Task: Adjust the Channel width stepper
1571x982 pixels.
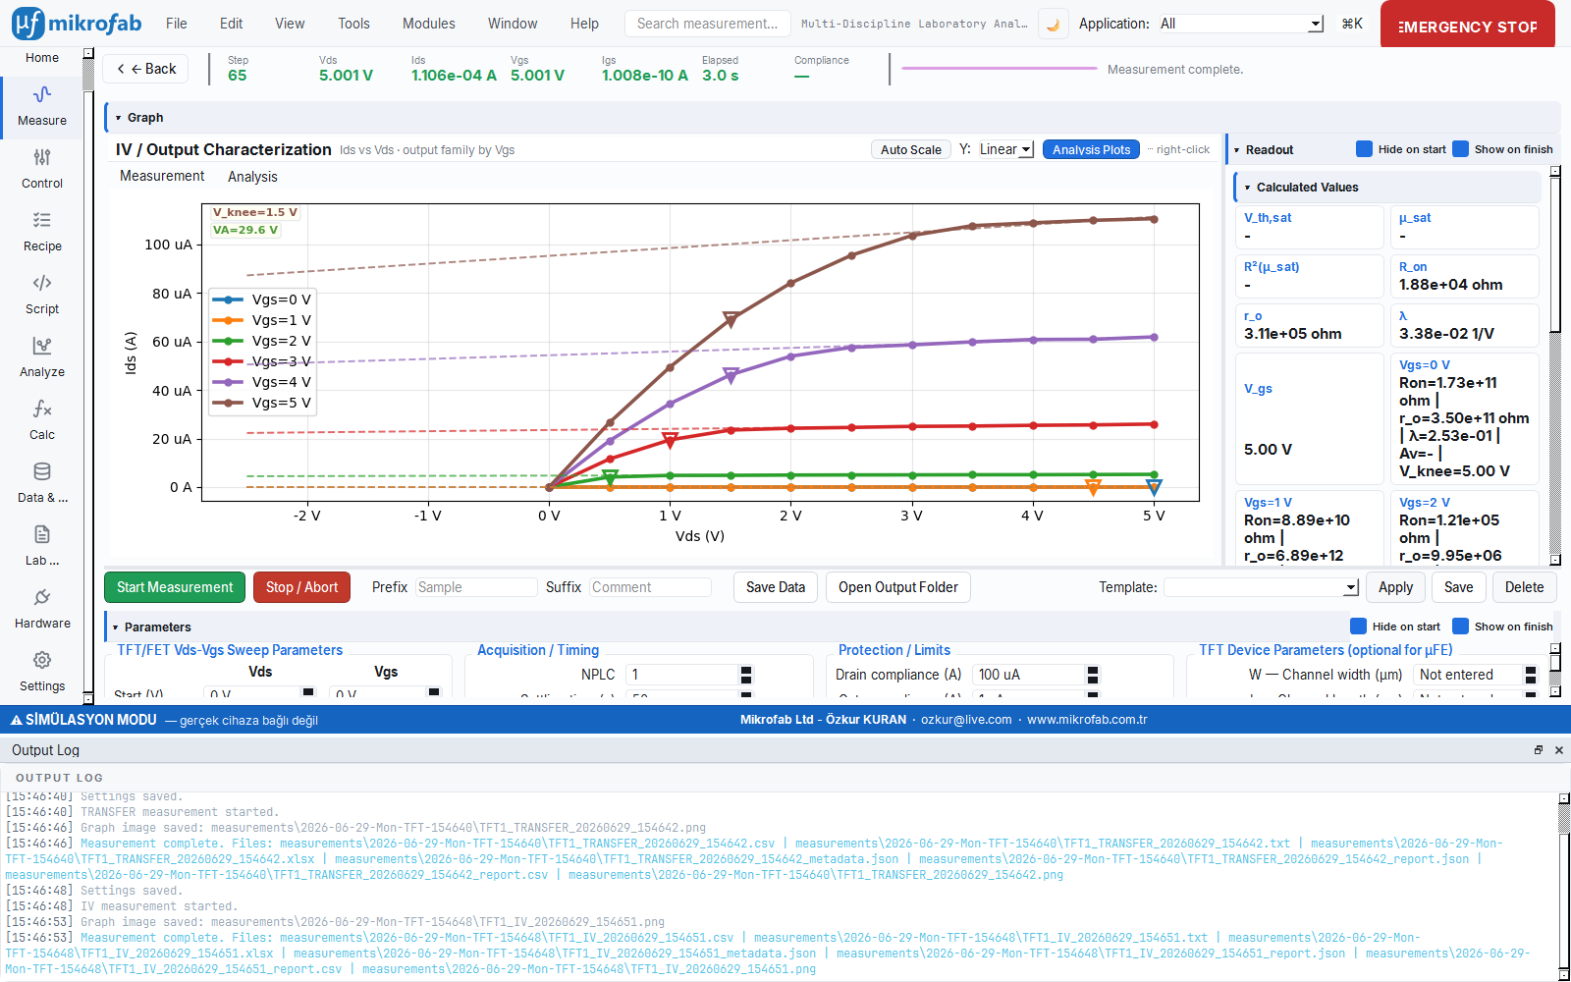Action: [x=1531, y=675]
